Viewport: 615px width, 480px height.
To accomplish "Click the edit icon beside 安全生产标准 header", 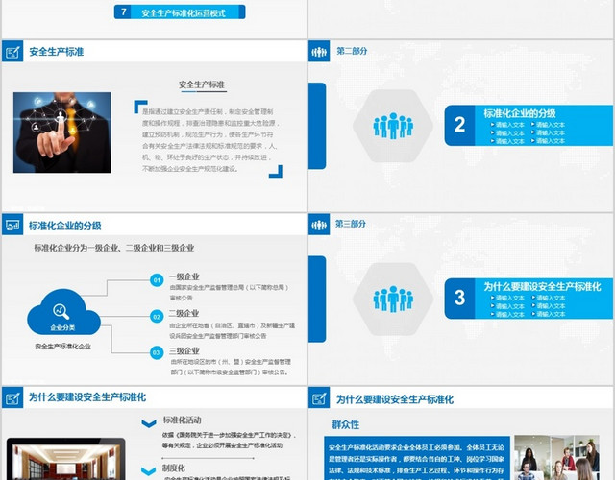I will pyautogui.click(x=12, y=51).
